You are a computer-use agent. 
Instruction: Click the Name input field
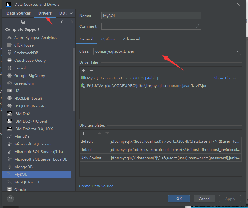tap(151, 16)
